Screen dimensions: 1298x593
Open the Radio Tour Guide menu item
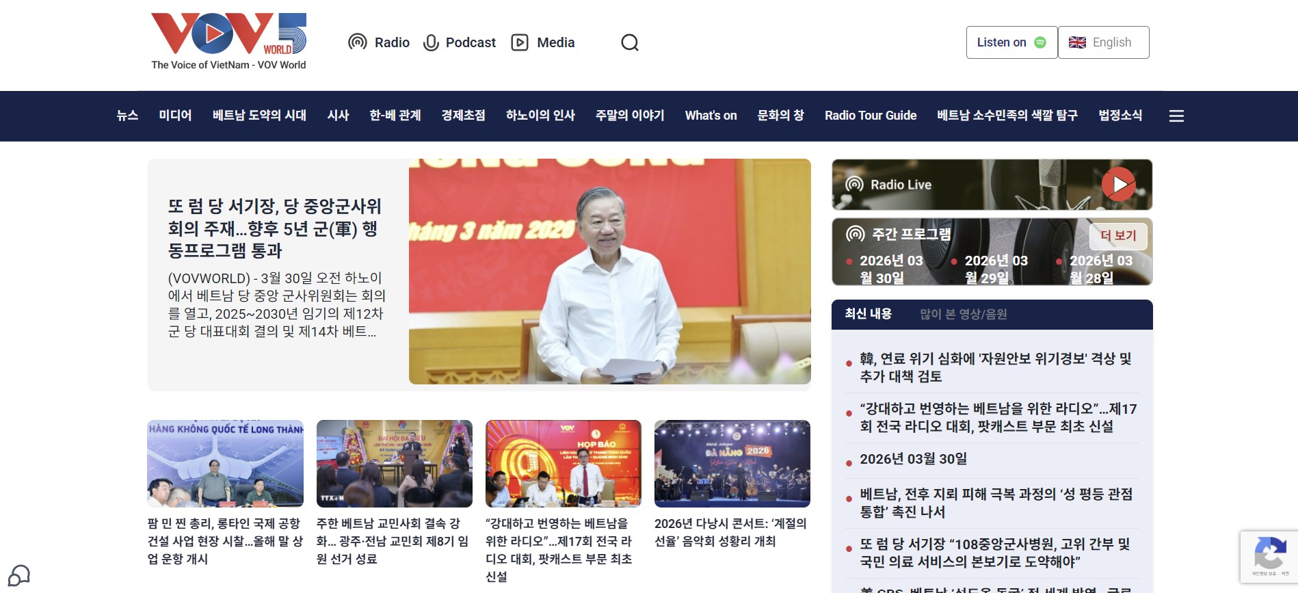pyautogui.click(x=871, y=116)
